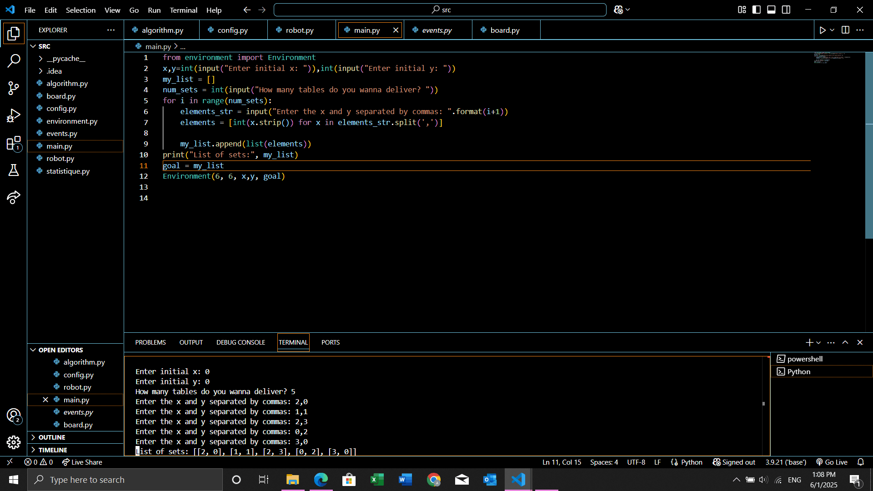
Task: Maximize the panel size with chevron
Action: tap(845, 342)
